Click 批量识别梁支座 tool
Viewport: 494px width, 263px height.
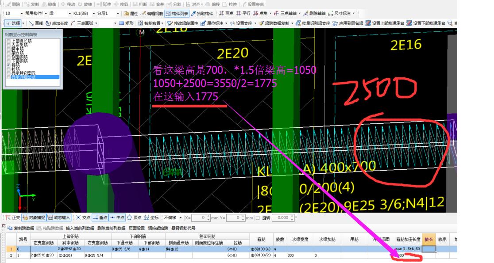point(313,23)
